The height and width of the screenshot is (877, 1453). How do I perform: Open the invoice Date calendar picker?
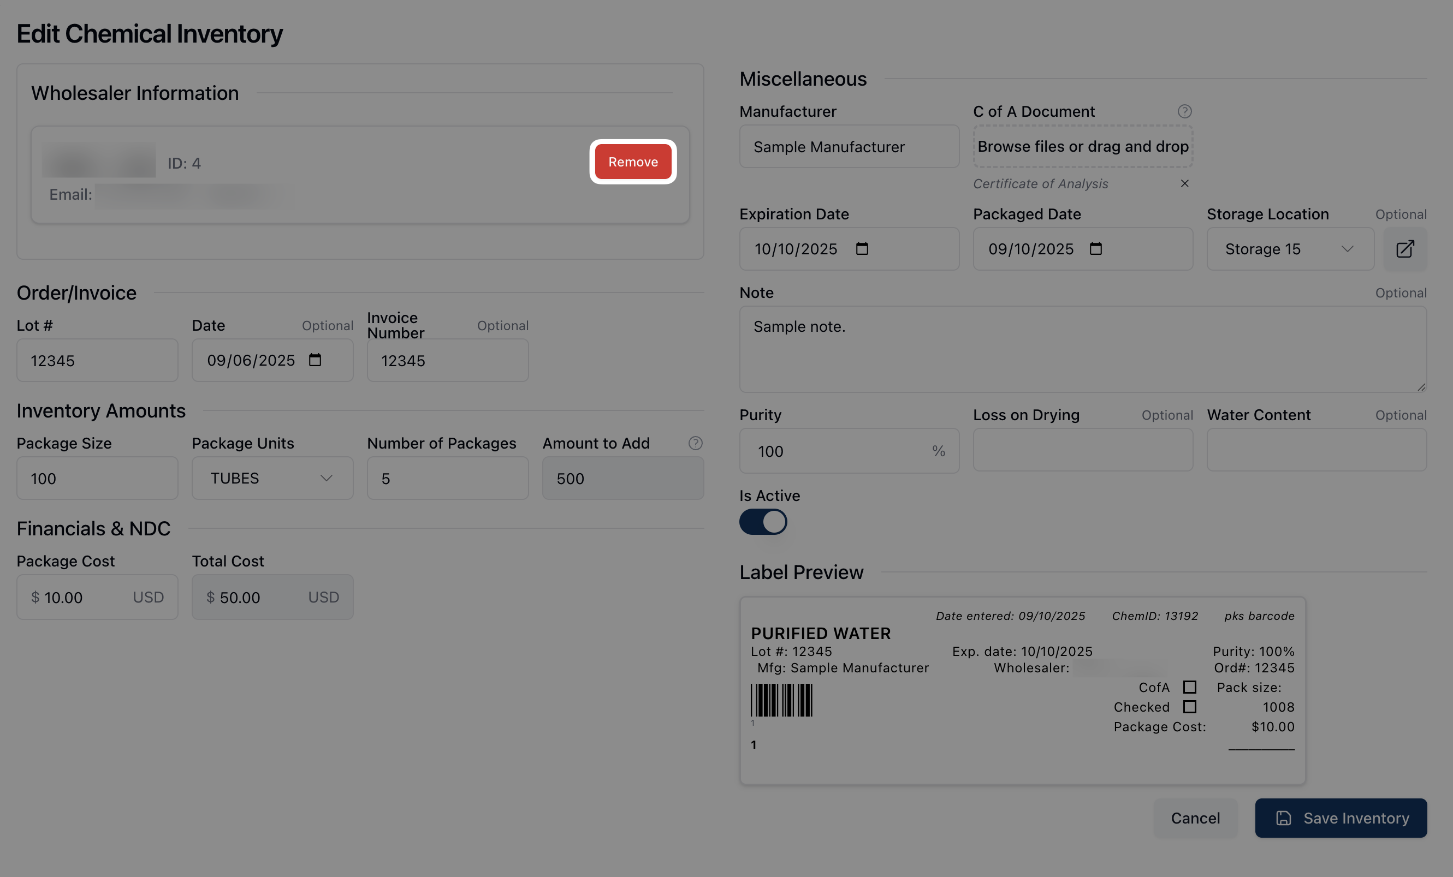[x=315, y=360]
